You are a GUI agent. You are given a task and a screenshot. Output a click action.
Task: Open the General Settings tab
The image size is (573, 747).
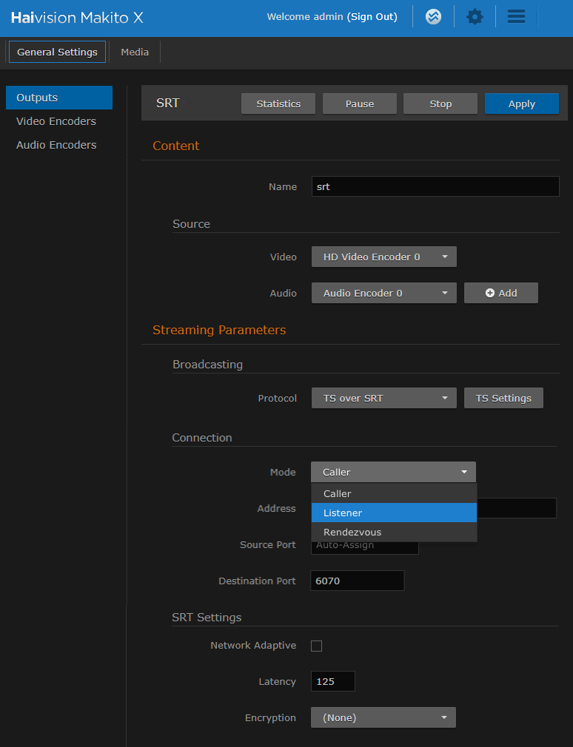pos(57,52)
